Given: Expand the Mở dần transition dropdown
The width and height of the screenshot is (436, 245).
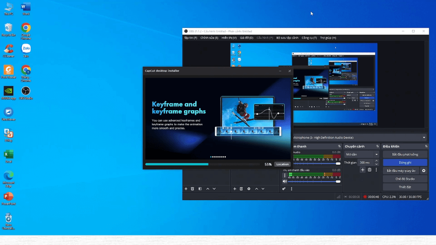Looking at the screenshot, I should [376, 155].
